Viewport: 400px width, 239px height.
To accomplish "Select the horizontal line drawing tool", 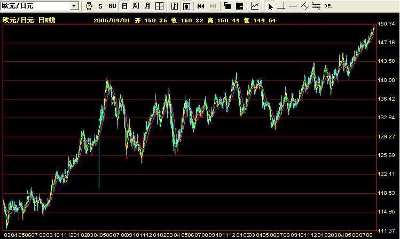I will 293,6.
